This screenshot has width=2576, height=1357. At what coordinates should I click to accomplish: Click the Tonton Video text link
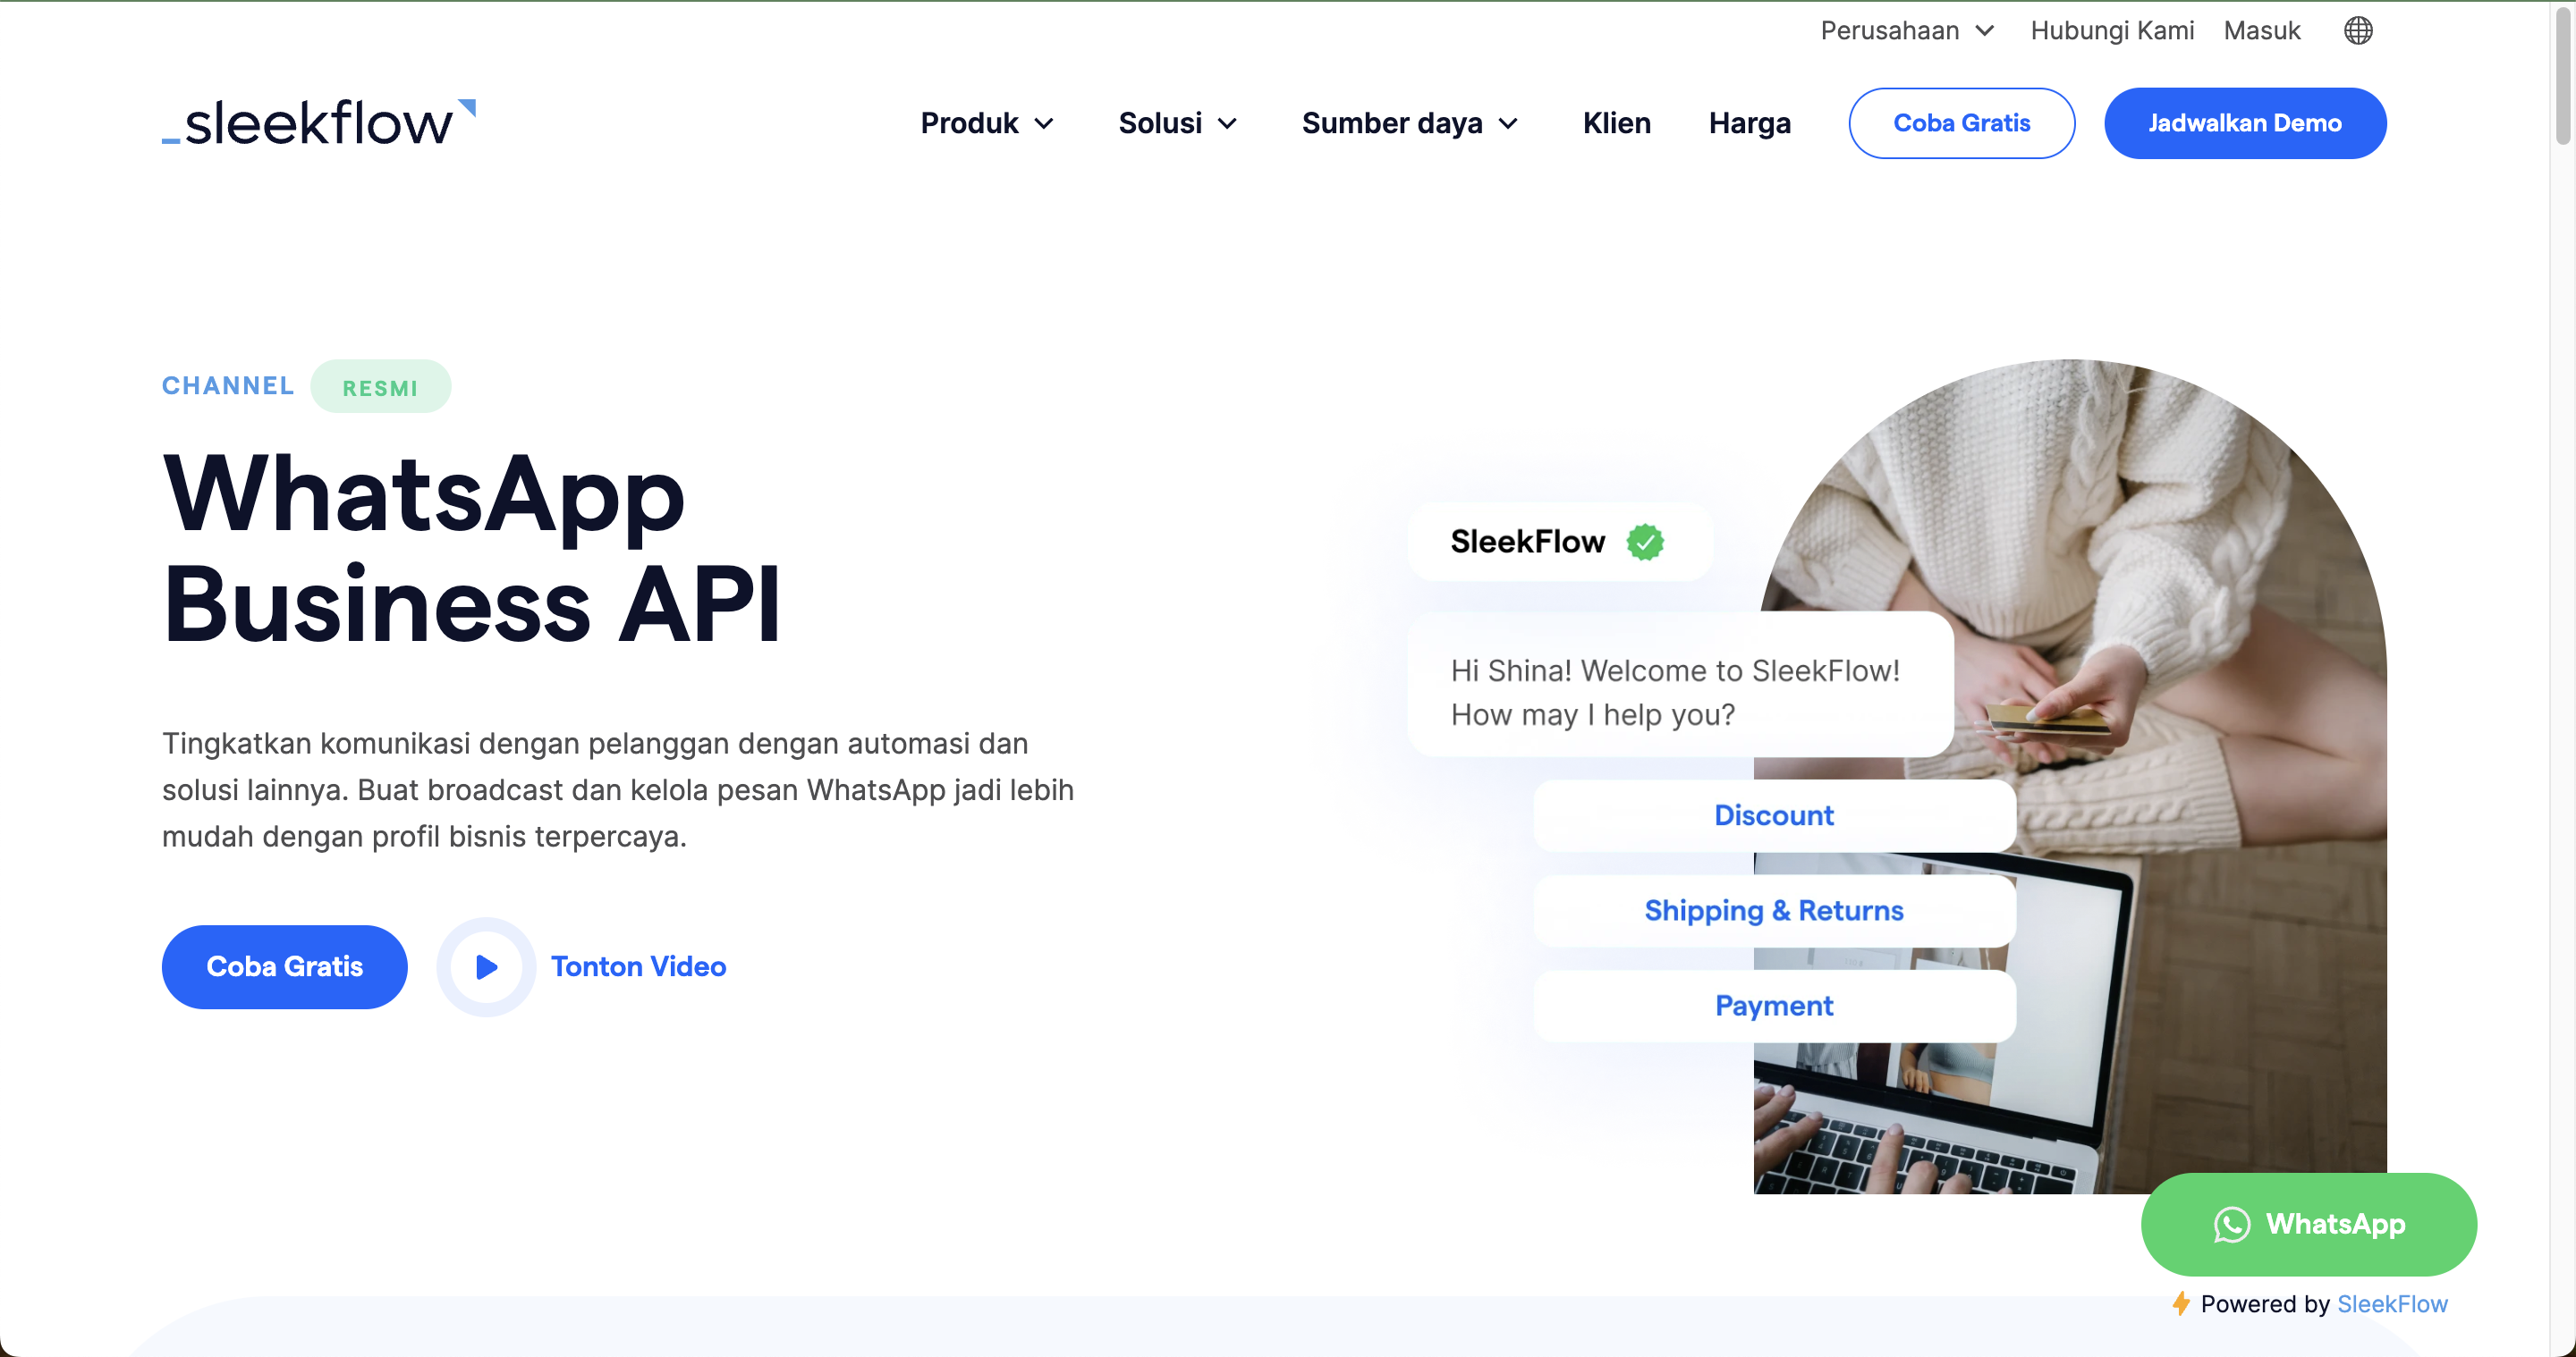pyautogui.click(x=635, y=965)
